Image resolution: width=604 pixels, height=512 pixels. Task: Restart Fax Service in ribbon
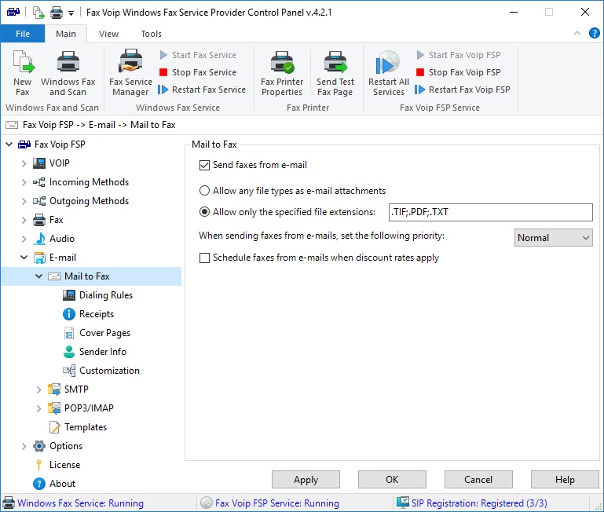[202, 90]
